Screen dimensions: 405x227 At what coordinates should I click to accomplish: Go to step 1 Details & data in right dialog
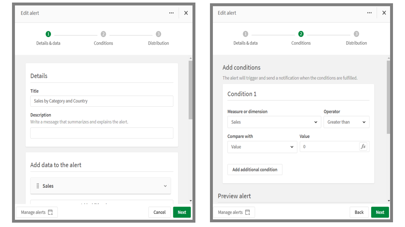coord(245,38)
